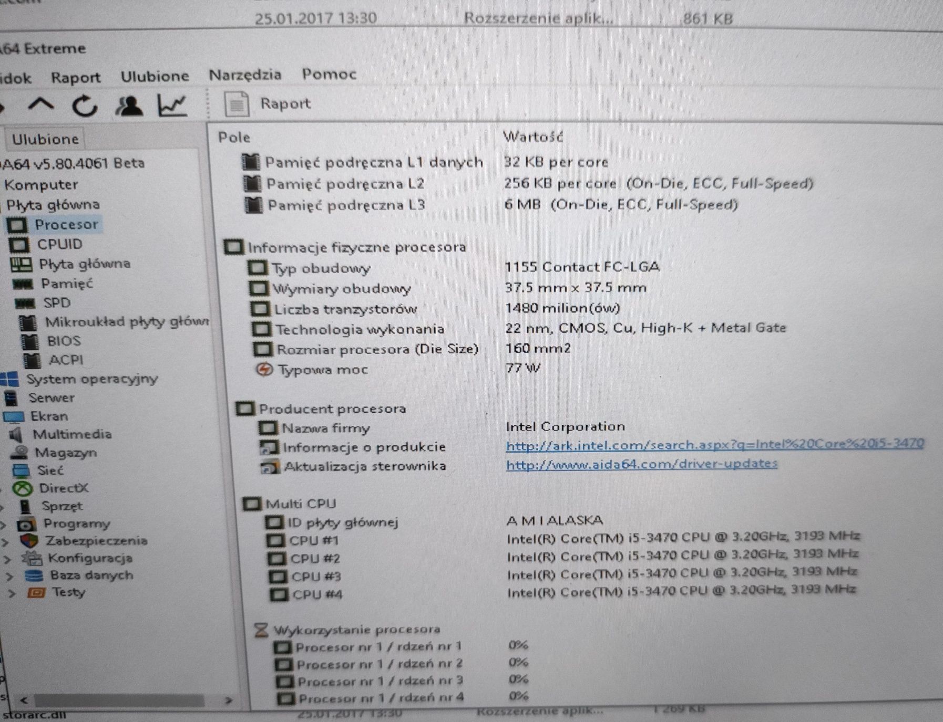The image size is (943, 722).
Task: Click the DirectX Xbox logo icon
Action: click(x=23, y=488)
